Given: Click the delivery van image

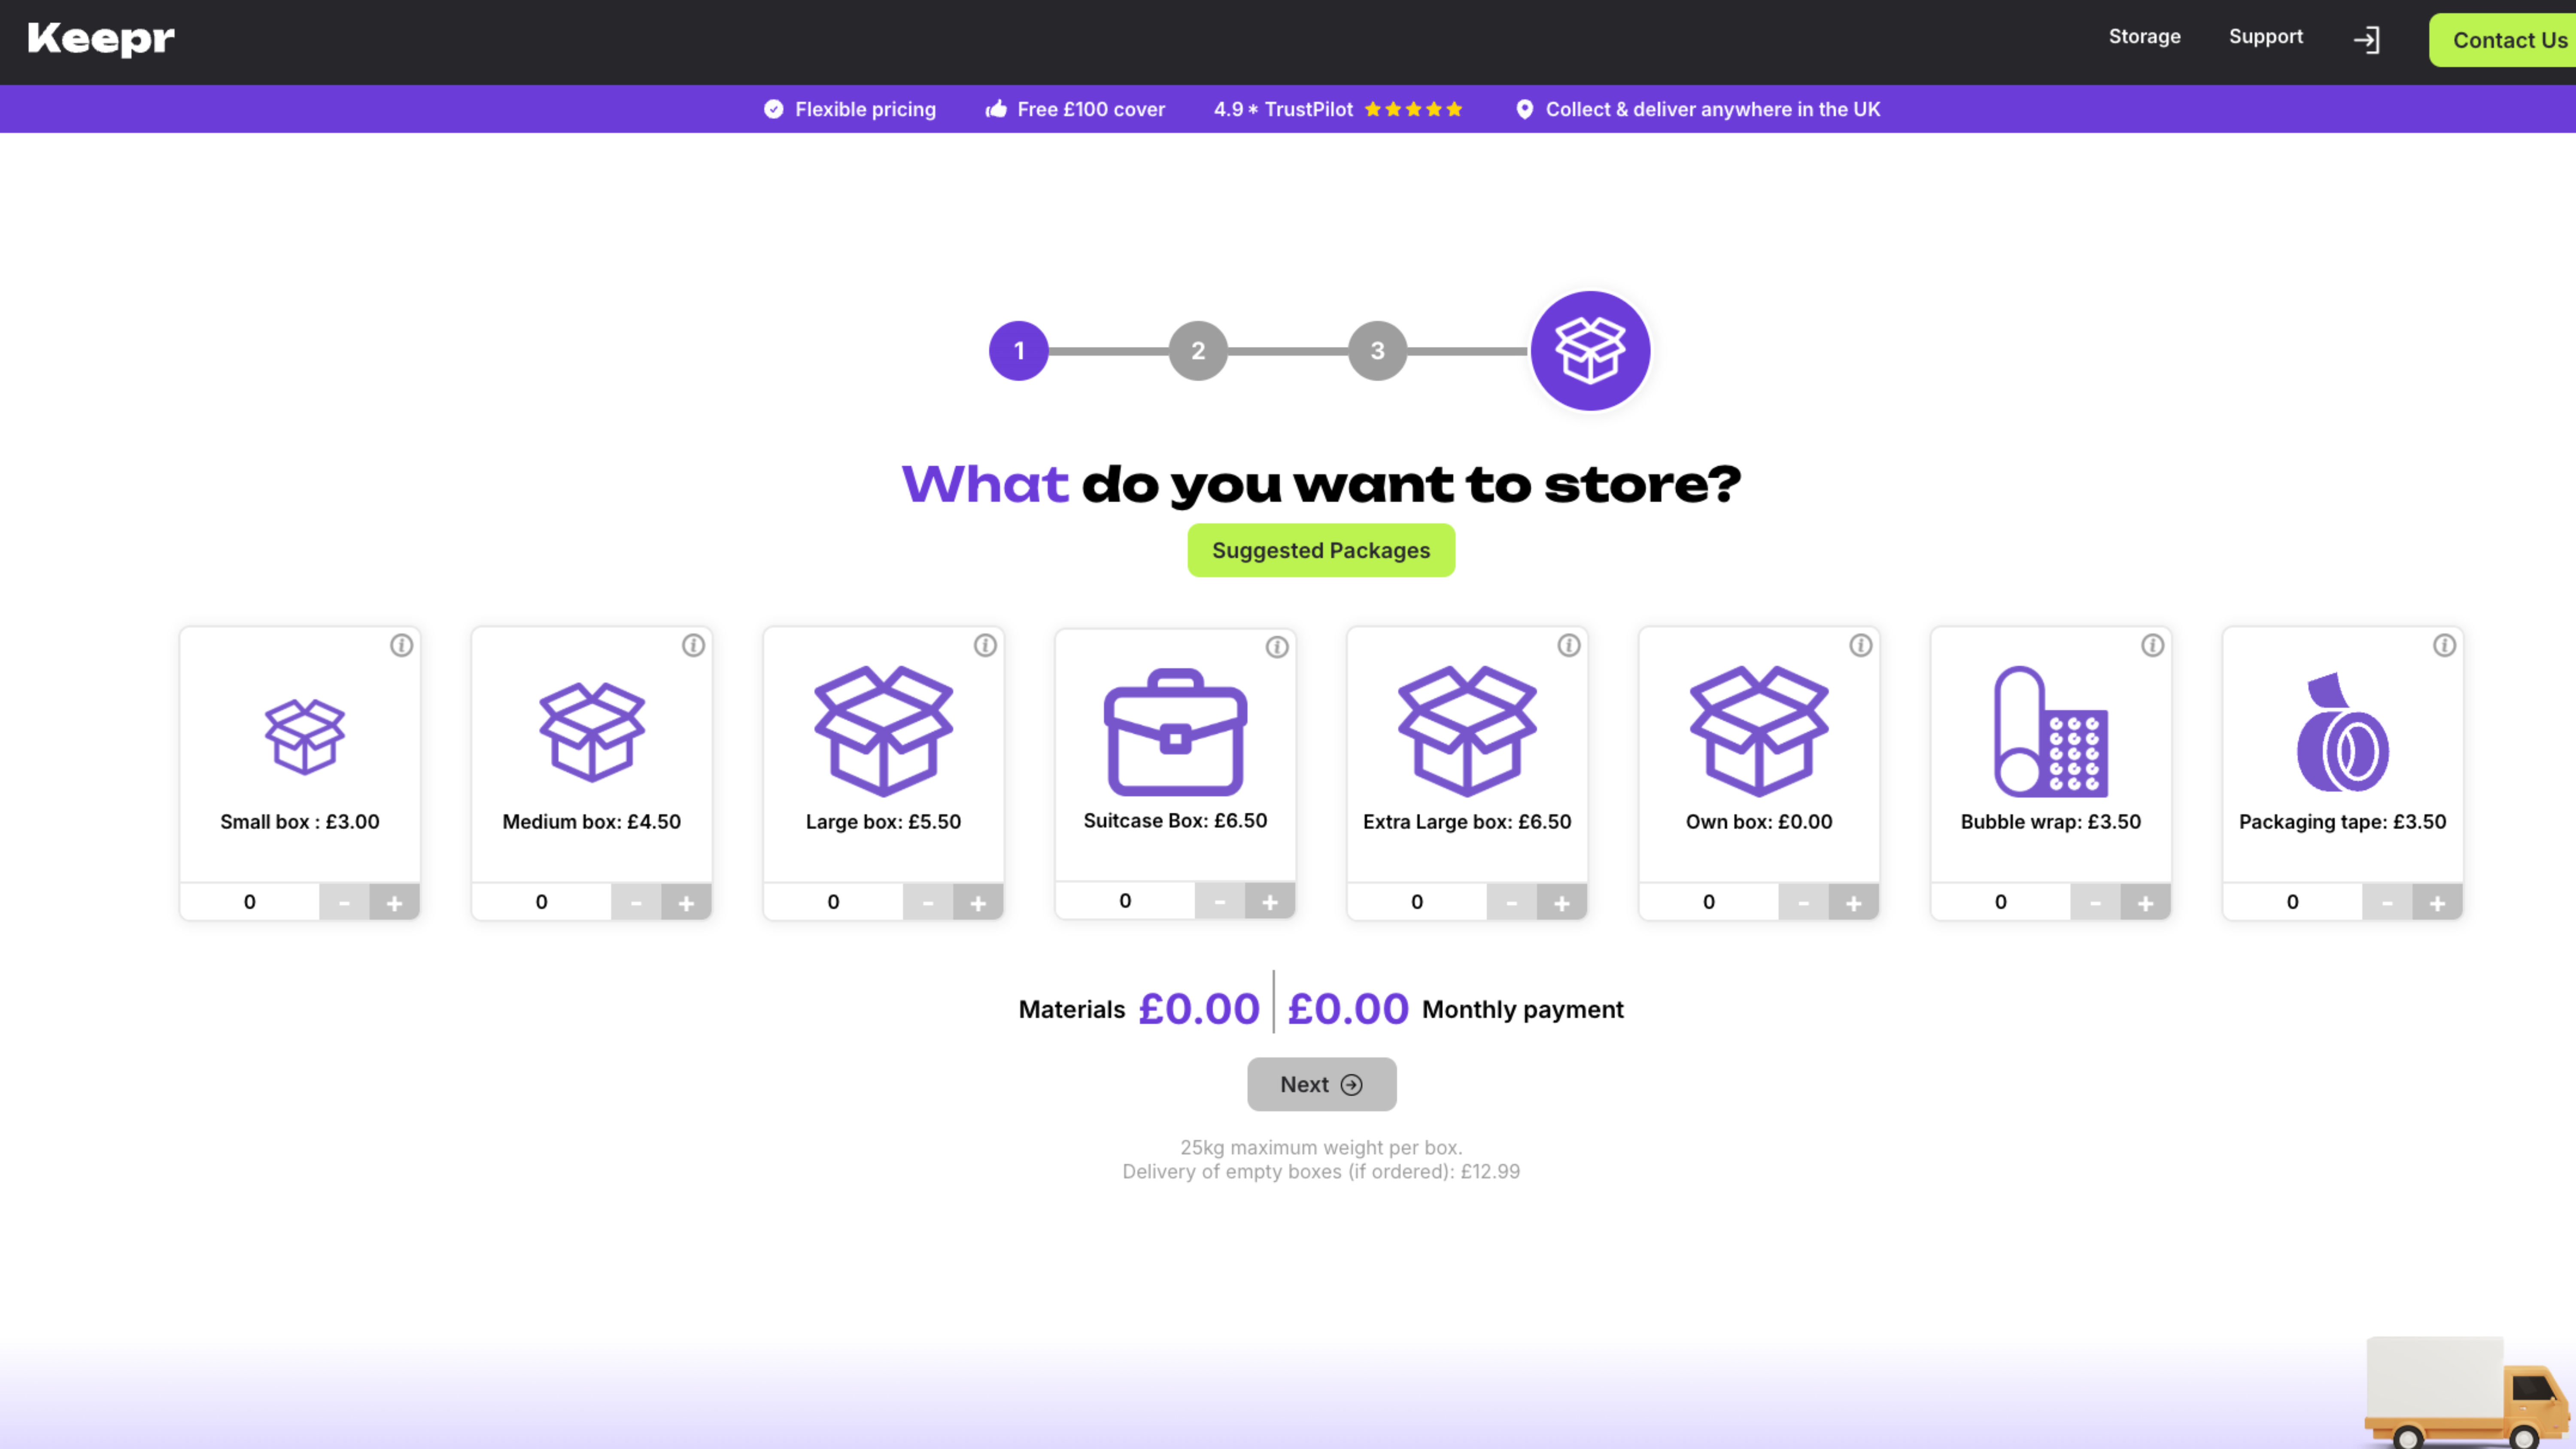Looking at the screenshot, I should [x=2467, y=1392].
